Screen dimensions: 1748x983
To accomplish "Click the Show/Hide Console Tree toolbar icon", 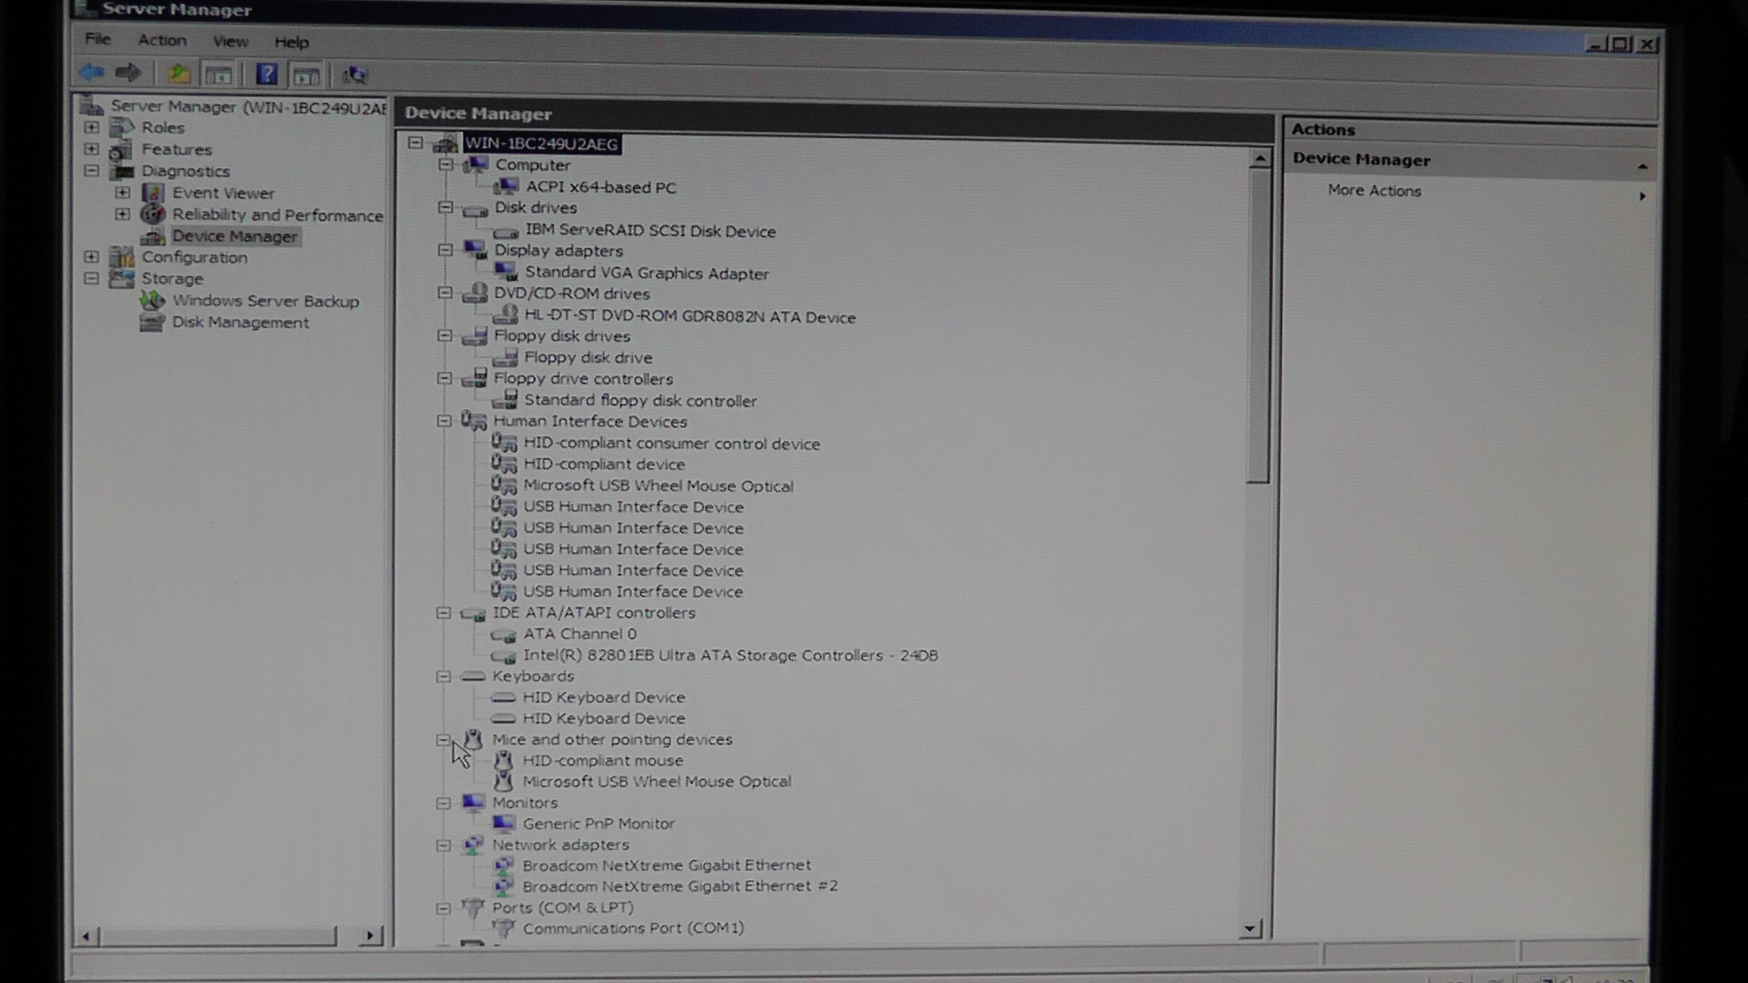I will click(218, 75).
